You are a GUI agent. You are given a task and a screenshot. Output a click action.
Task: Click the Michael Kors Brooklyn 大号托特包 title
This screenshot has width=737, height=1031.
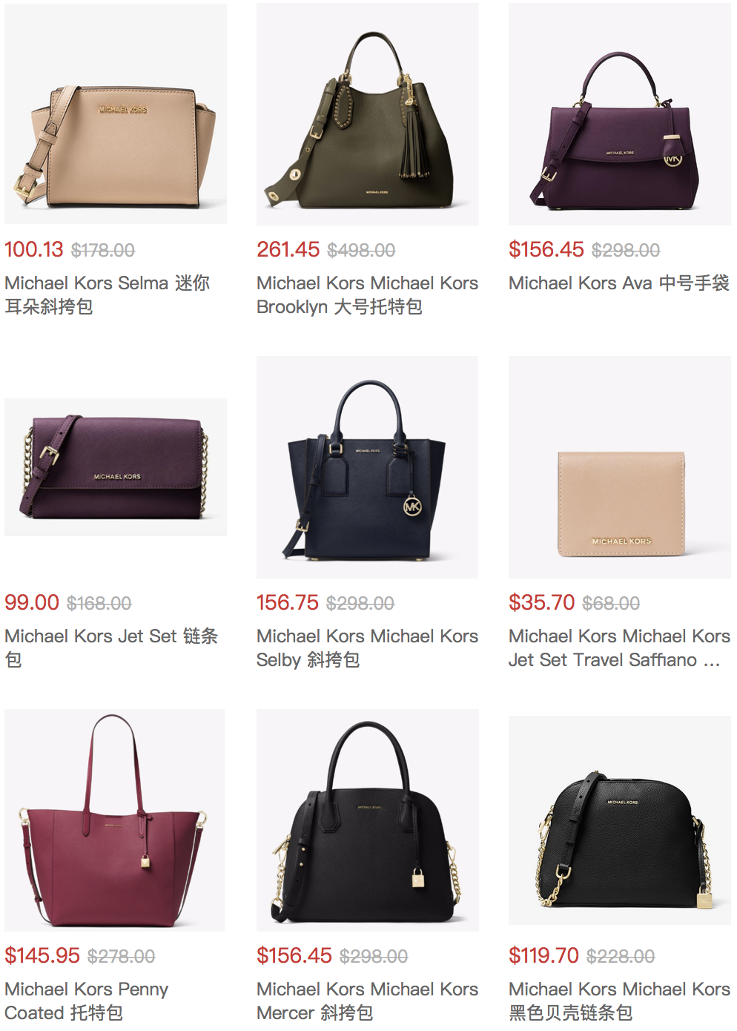(x=367, y=294)
